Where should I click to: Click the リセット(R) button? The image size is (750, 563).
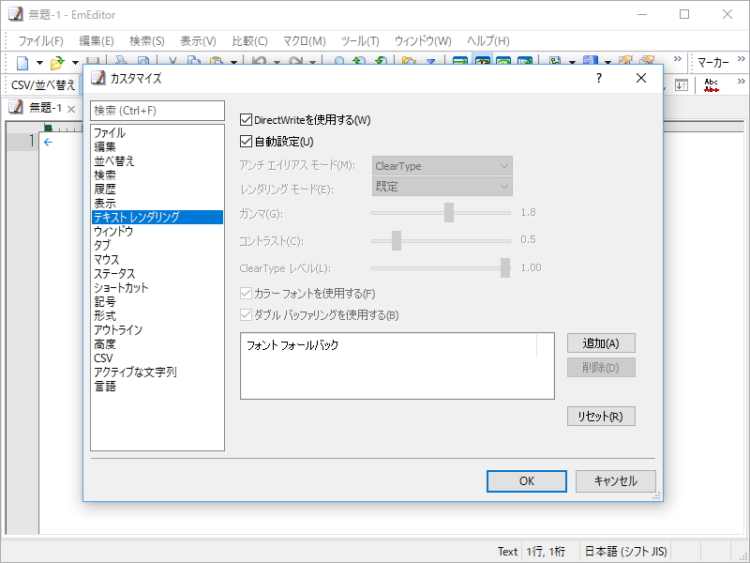(x=601, y=416)
